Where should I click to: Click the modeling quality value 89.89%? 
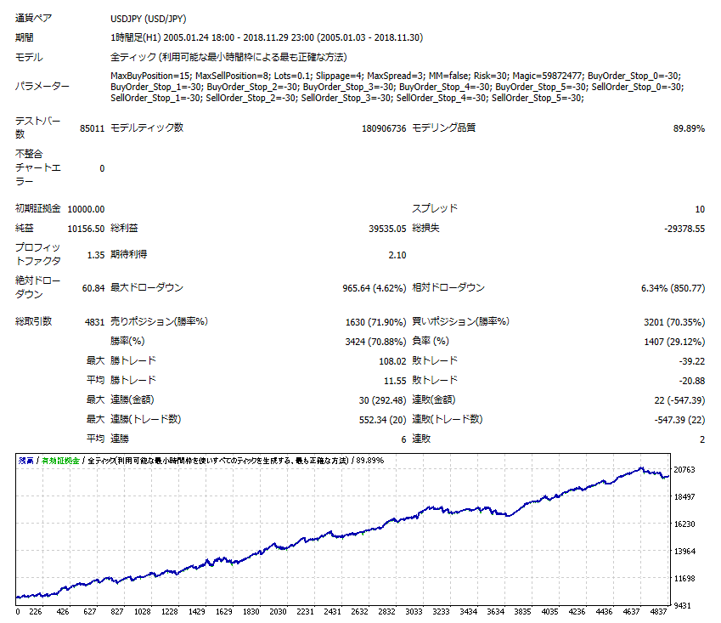point(689,128)
